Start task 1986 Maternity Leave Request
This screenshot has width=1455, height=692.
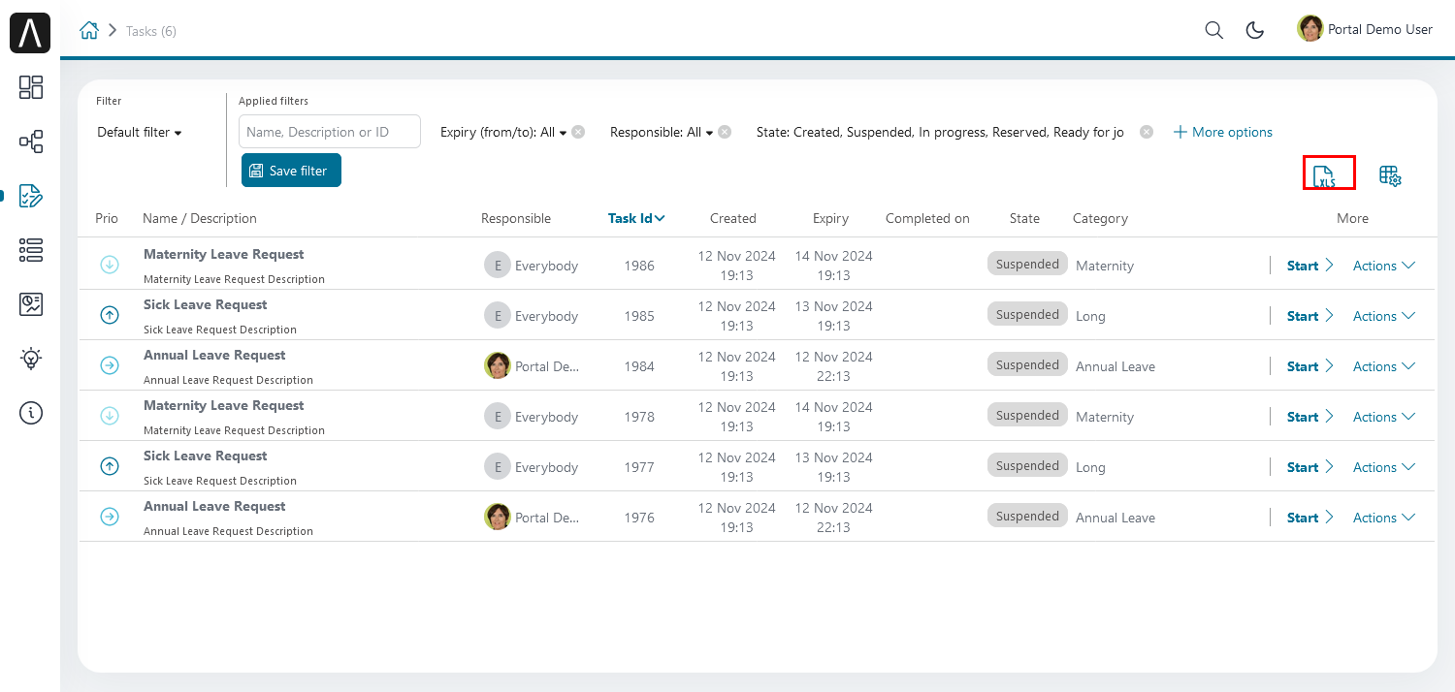1310,266
